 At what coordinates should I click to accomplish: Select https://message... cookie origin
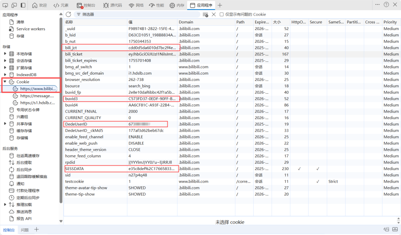tap(37, 96)
